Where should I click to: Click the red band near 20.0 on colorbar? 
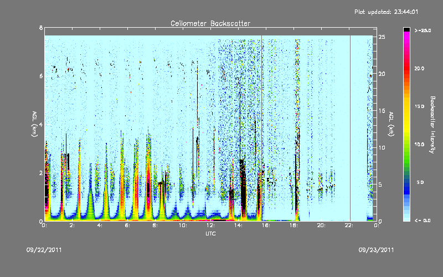(406, 68)
